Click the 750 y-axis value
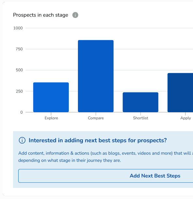Image resolution: width=193 pixels, height=199 pixels. coord(19,49)
